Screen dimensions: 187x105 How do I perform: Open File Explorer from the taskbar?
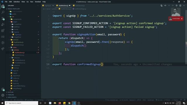coord(55,103)
